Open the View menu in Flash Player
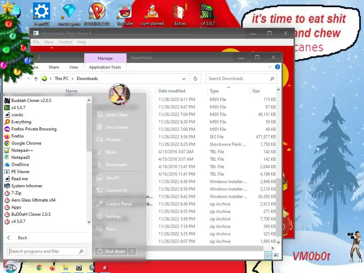364x273 pixels. (x=49, y=42)
